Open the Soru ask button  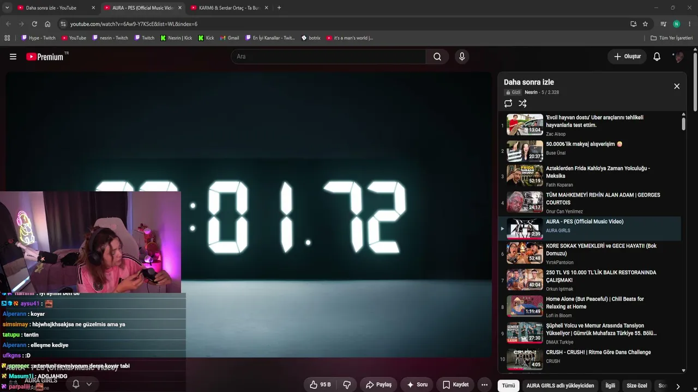coord(417,384)
